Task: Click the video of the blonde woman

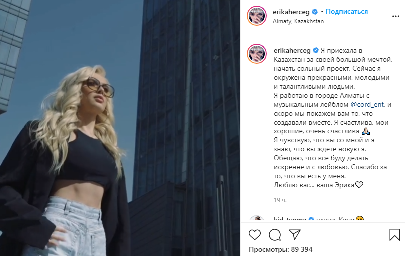Action: (x=120, y=128)
